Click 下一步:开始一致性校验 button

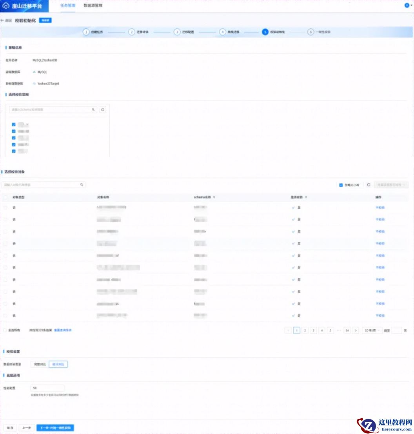(55, 428)
